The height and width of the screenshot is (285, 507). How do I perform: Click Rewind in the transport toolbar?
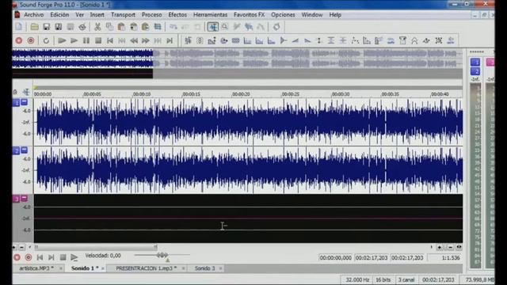point(134,40)
